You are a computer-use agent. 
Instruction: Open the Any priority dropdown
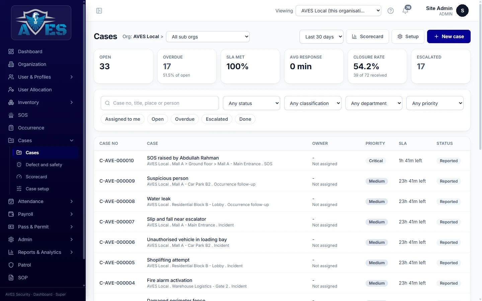point(435,103)
